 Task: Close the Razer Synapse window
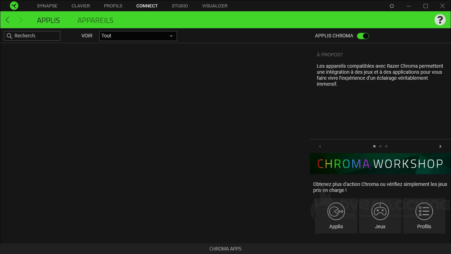click(443, 6)
